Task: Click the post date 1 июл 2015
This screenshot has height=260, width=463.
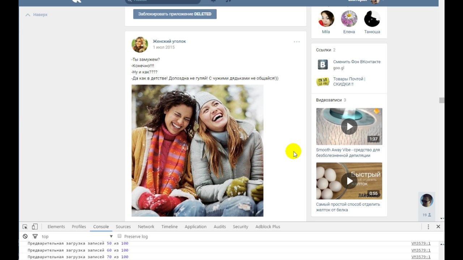Action: (x=163, y=47)
